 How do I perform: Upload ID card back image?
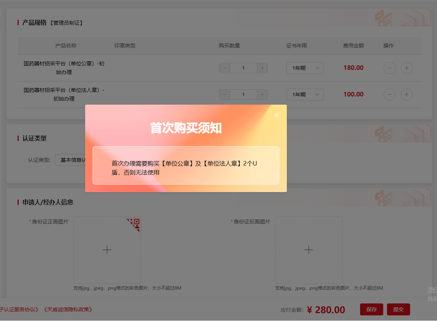click(x=309, y=250)
